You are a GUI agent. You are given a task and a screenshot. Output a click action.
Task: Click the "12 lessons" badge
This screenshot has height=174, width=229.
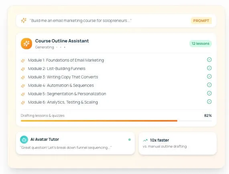point(201,44)
